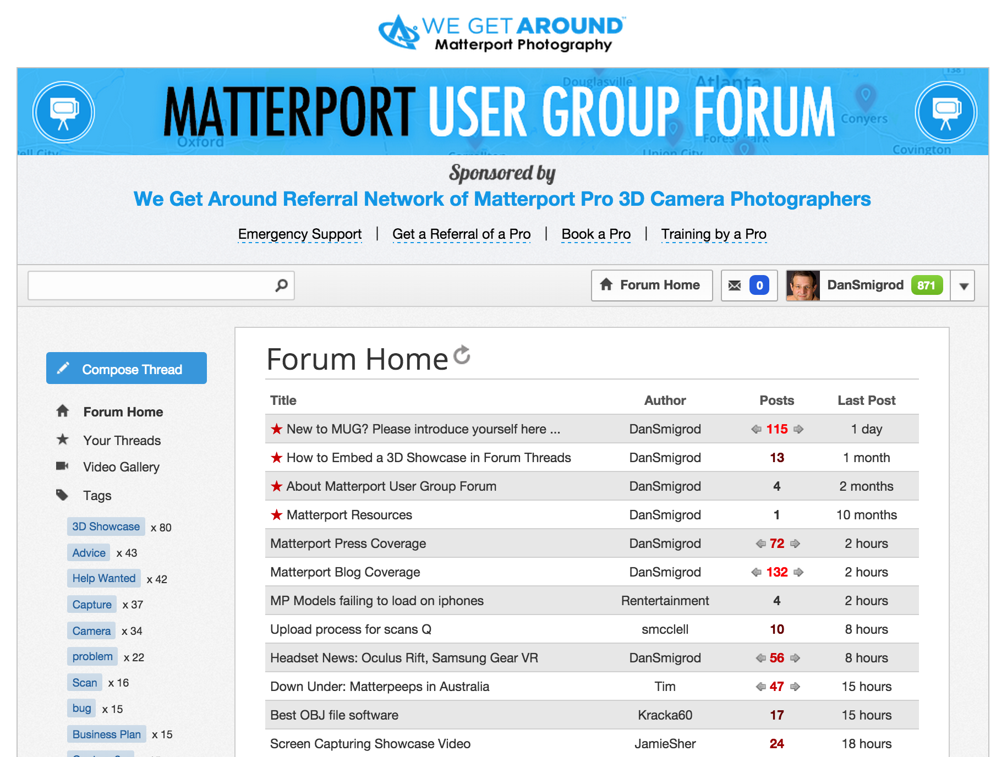Click the green 871 points badge
Screen dimensions: 1007x757
coord(927,286)
